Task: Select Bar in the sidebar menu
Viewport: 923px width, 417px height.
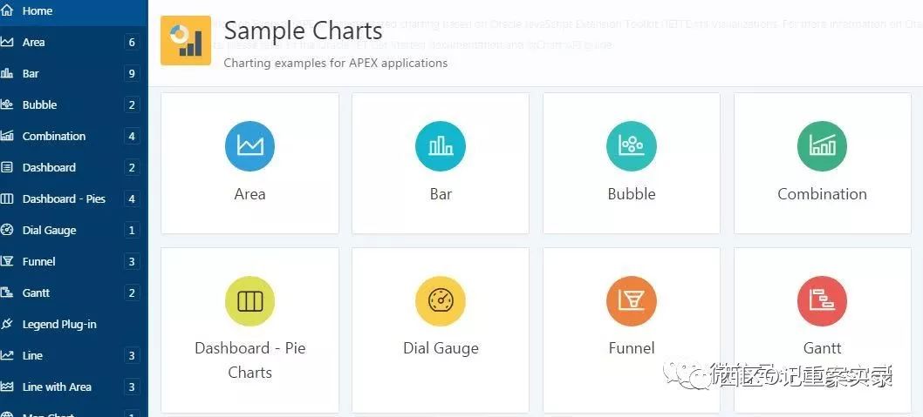Action: point(31,73)
